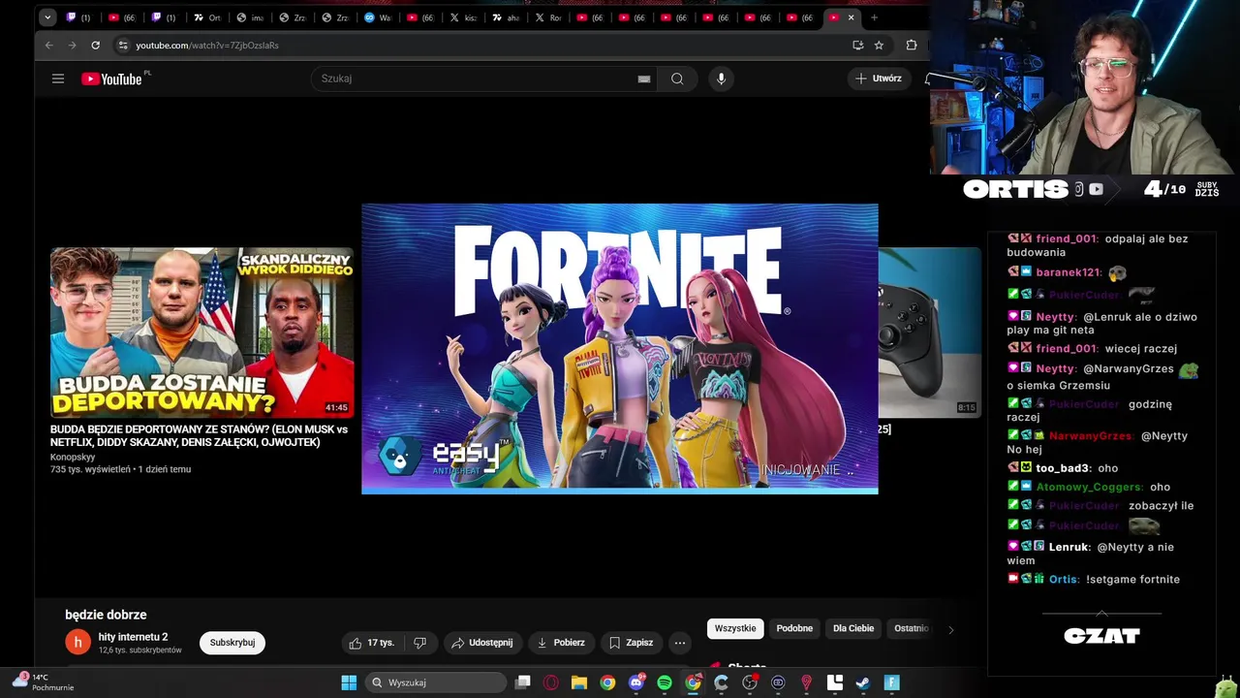1240x698 pixels.
Task: Open File Explorer from the taskbar
Action: point(579,682)
